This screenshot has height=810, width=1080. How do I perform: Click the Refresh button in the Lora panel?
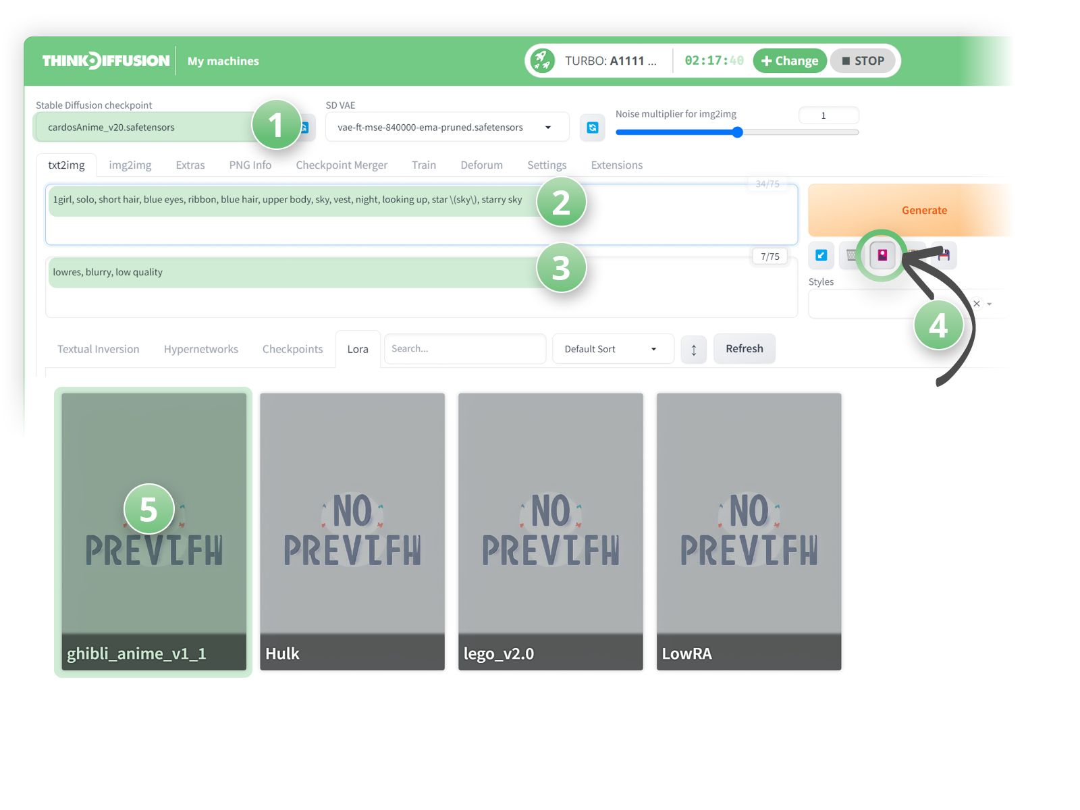click(744, 348)
